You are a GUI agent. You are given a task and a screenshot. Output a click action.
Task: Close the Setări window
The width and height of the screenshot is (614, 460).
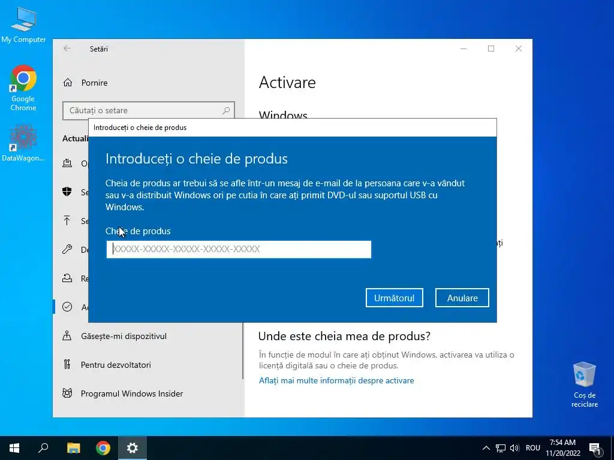(x=519, y=49)
